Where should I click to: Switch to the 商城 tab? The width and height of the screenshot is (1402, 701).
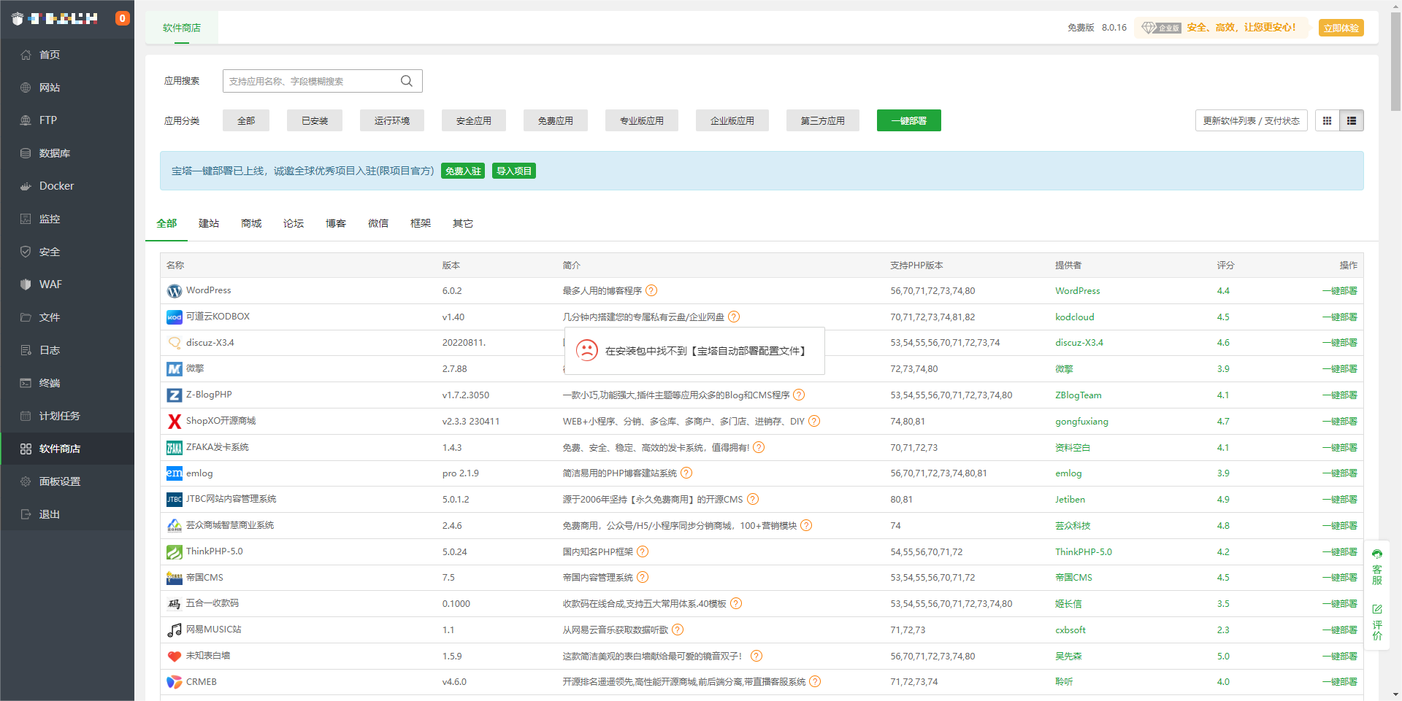coord(251,223)
